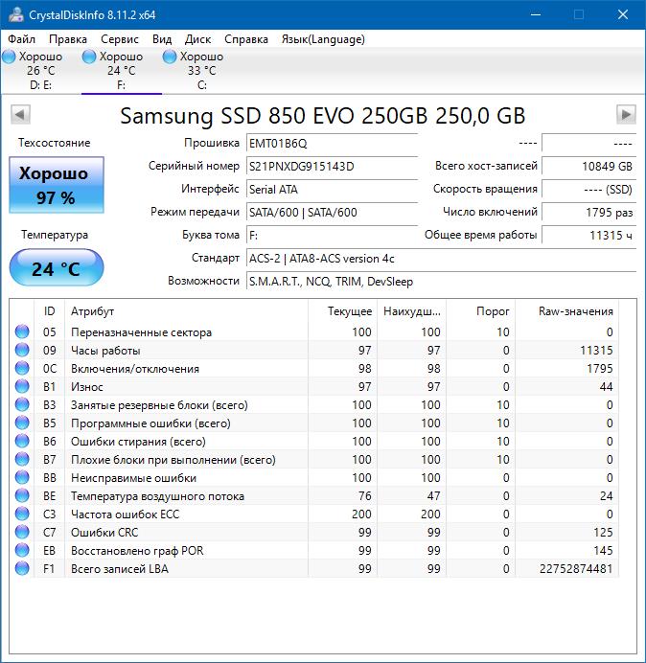Click total working time value 11315 ч

point(588,235)
